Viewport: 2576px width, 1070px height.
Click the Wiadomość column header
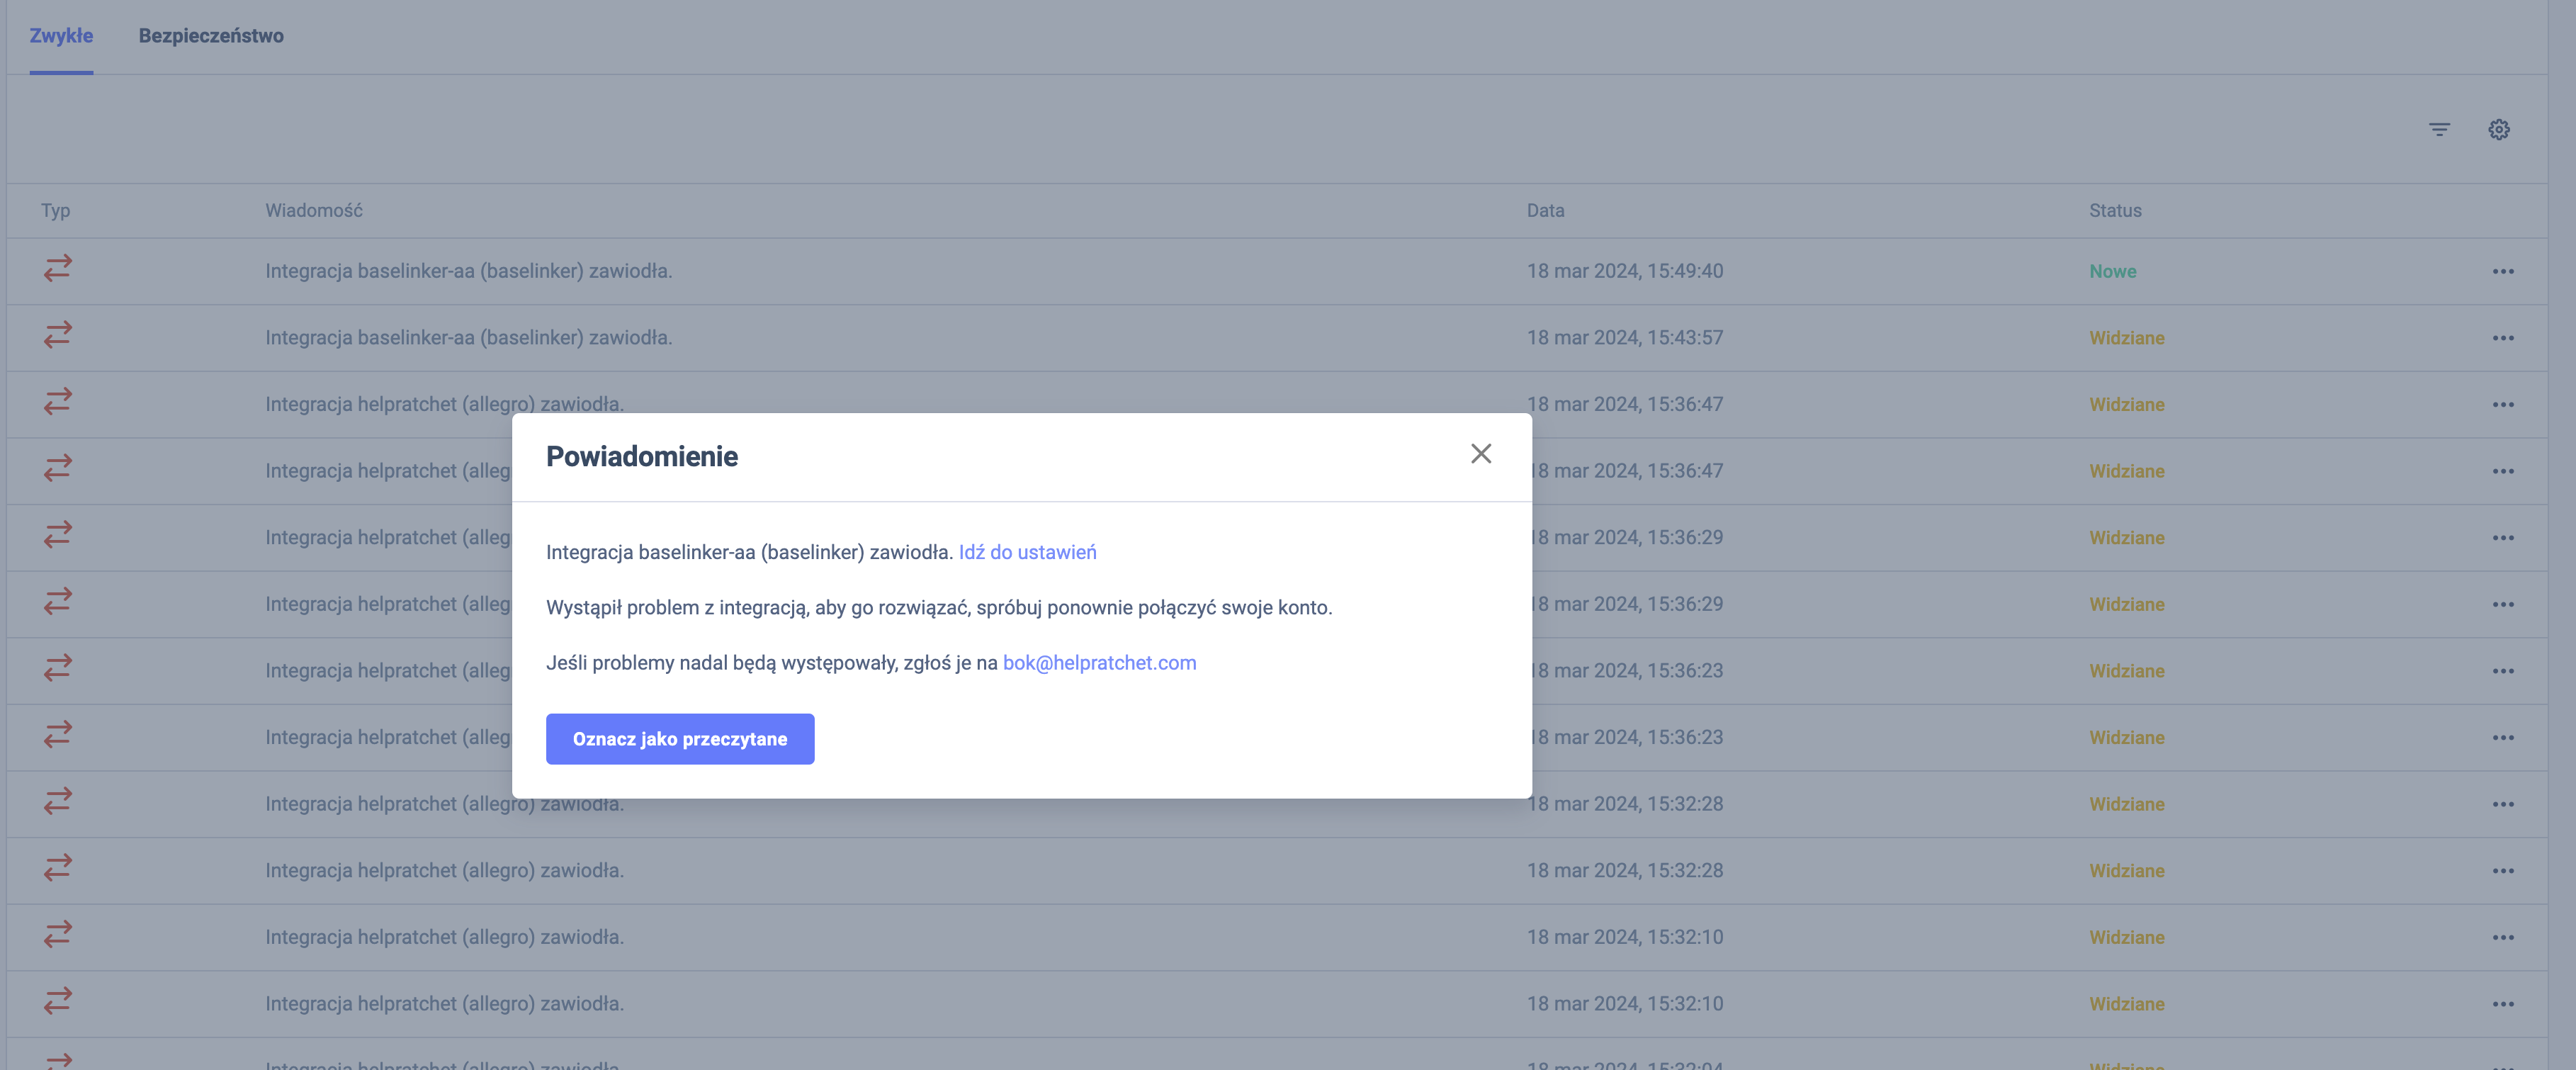tap(313, 211)
